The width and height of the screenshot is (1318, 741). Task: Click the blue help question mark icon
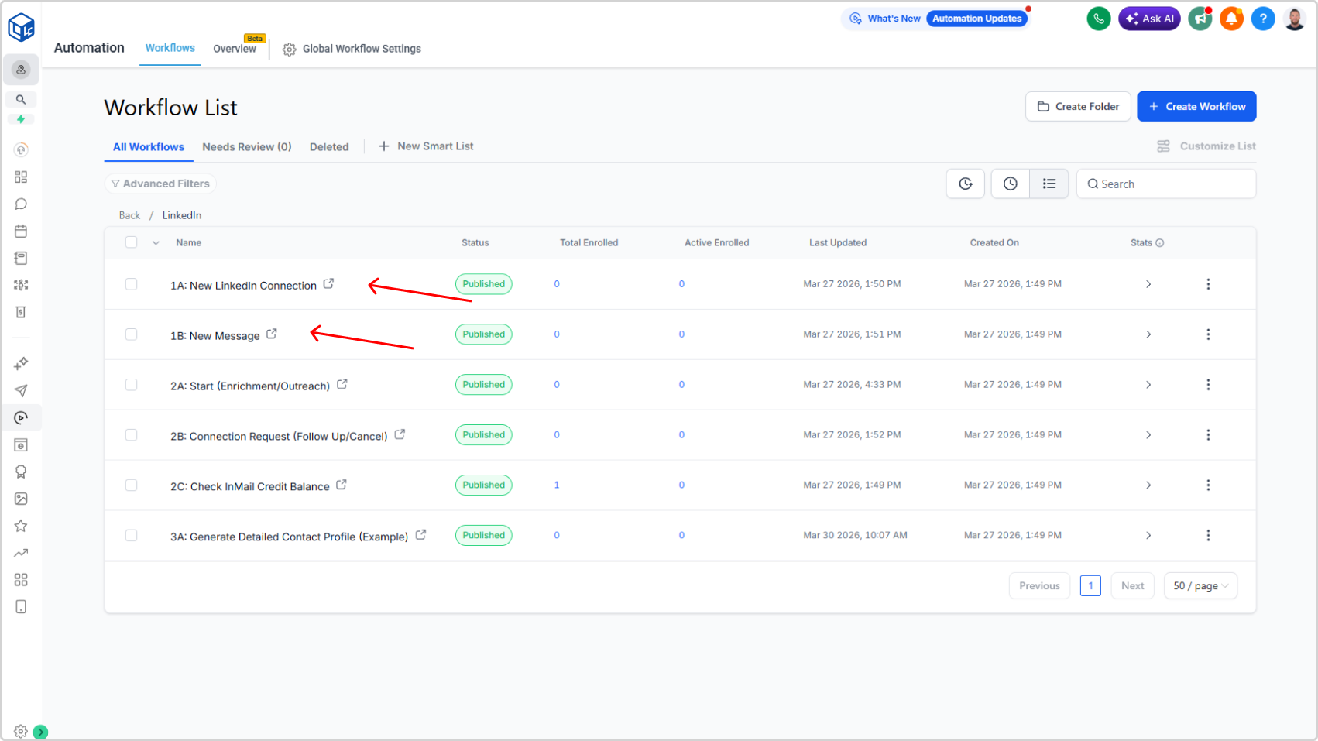coord(1263,19)
